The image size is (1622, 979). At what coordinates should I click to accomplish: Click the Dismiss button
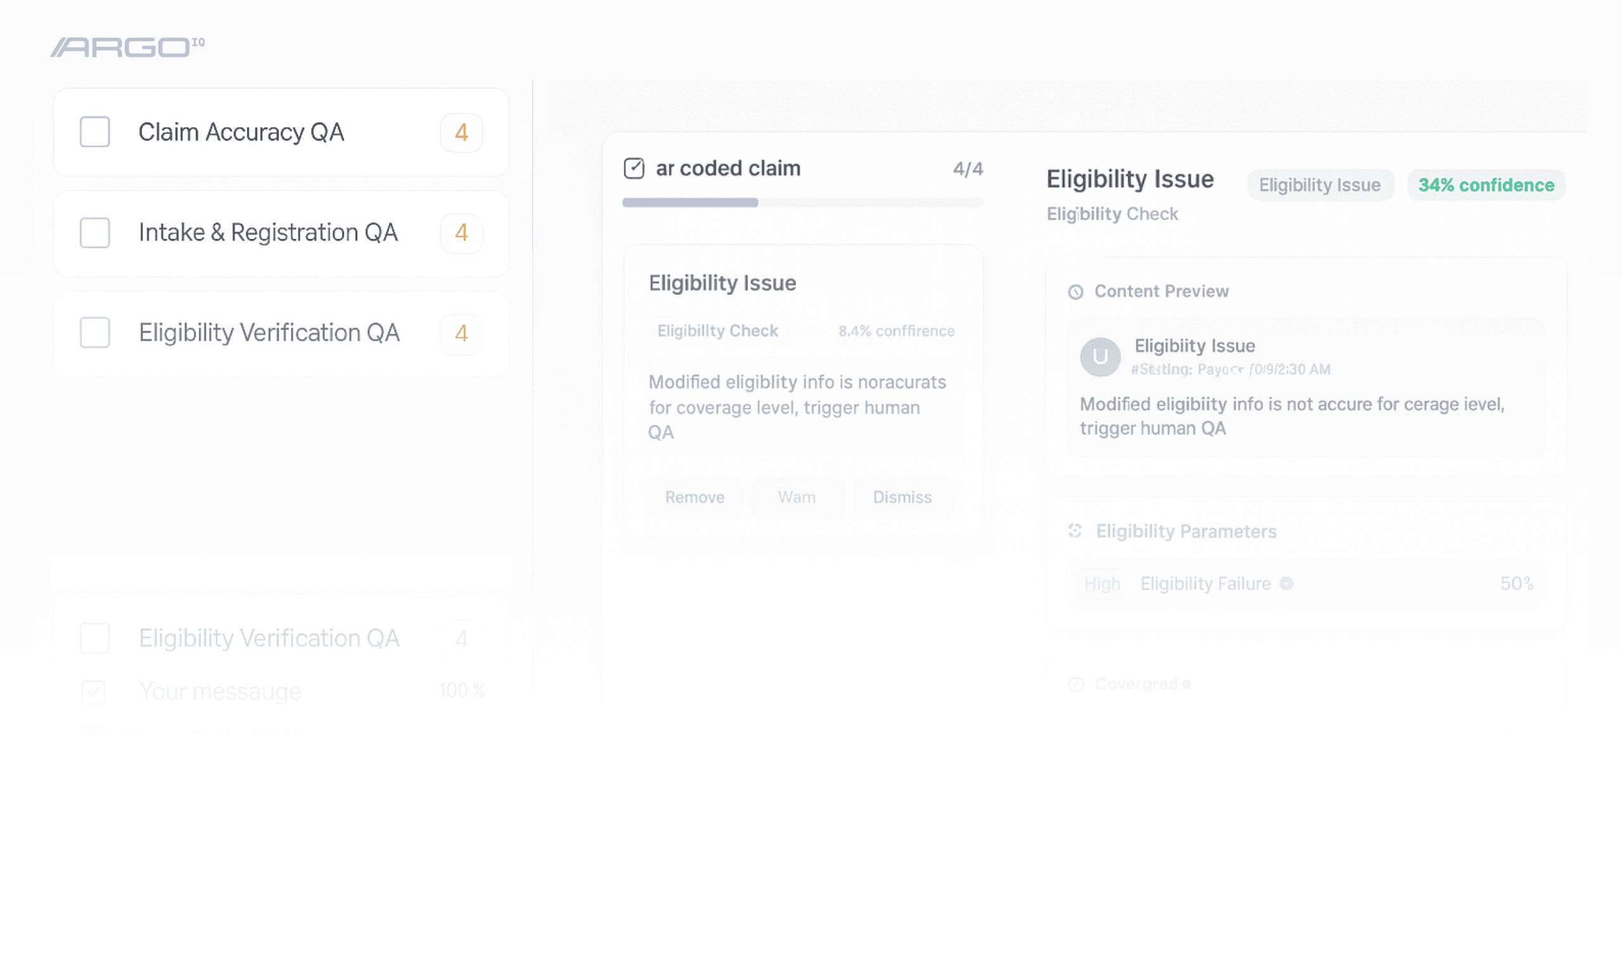pyautogui.click(x=902, y=497)
